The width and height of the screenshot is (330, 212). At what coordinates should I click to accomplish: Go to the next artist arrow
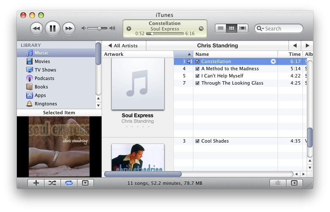(307, 45)
